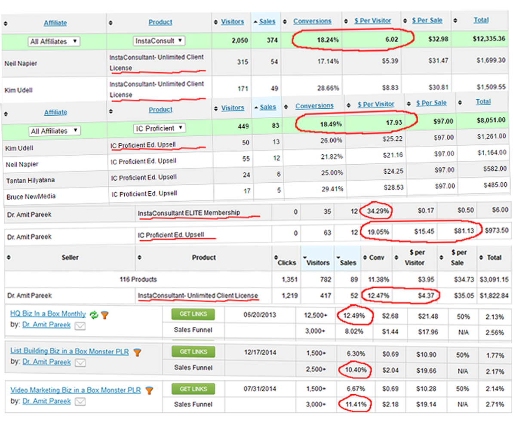Click funnel icon next to List Building Biz PLR
516x430 pixels.
click(x=137, y=352)
